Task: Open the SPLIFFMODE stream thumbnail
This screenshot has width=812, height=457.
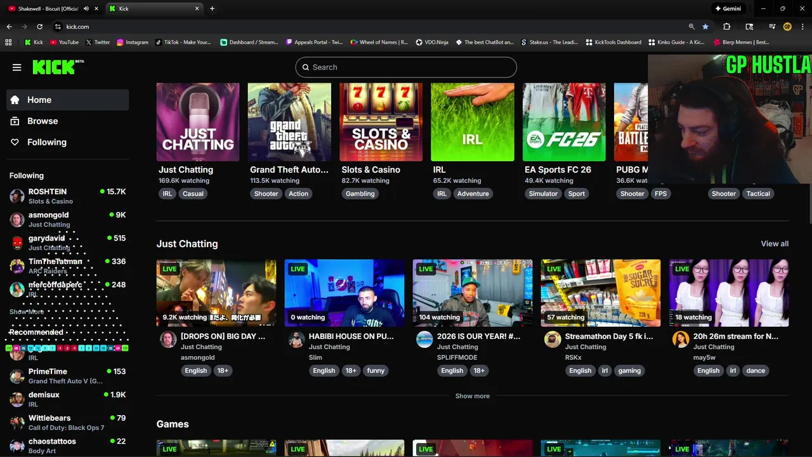Action: pyautogui.click(x=473, y=293)
